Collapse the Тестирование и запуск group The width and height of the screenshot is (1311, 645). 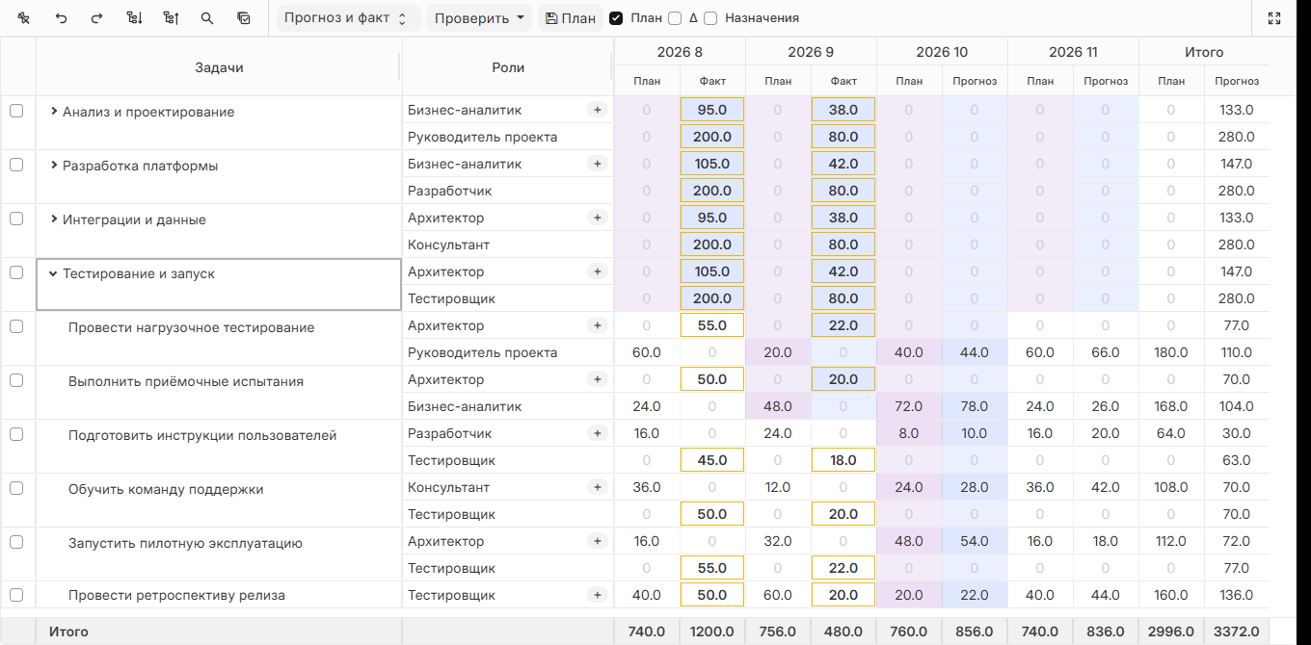pos(54,273)
